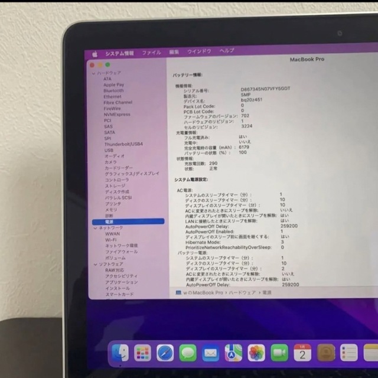Select SPI in the sidebar

(107, 138)
